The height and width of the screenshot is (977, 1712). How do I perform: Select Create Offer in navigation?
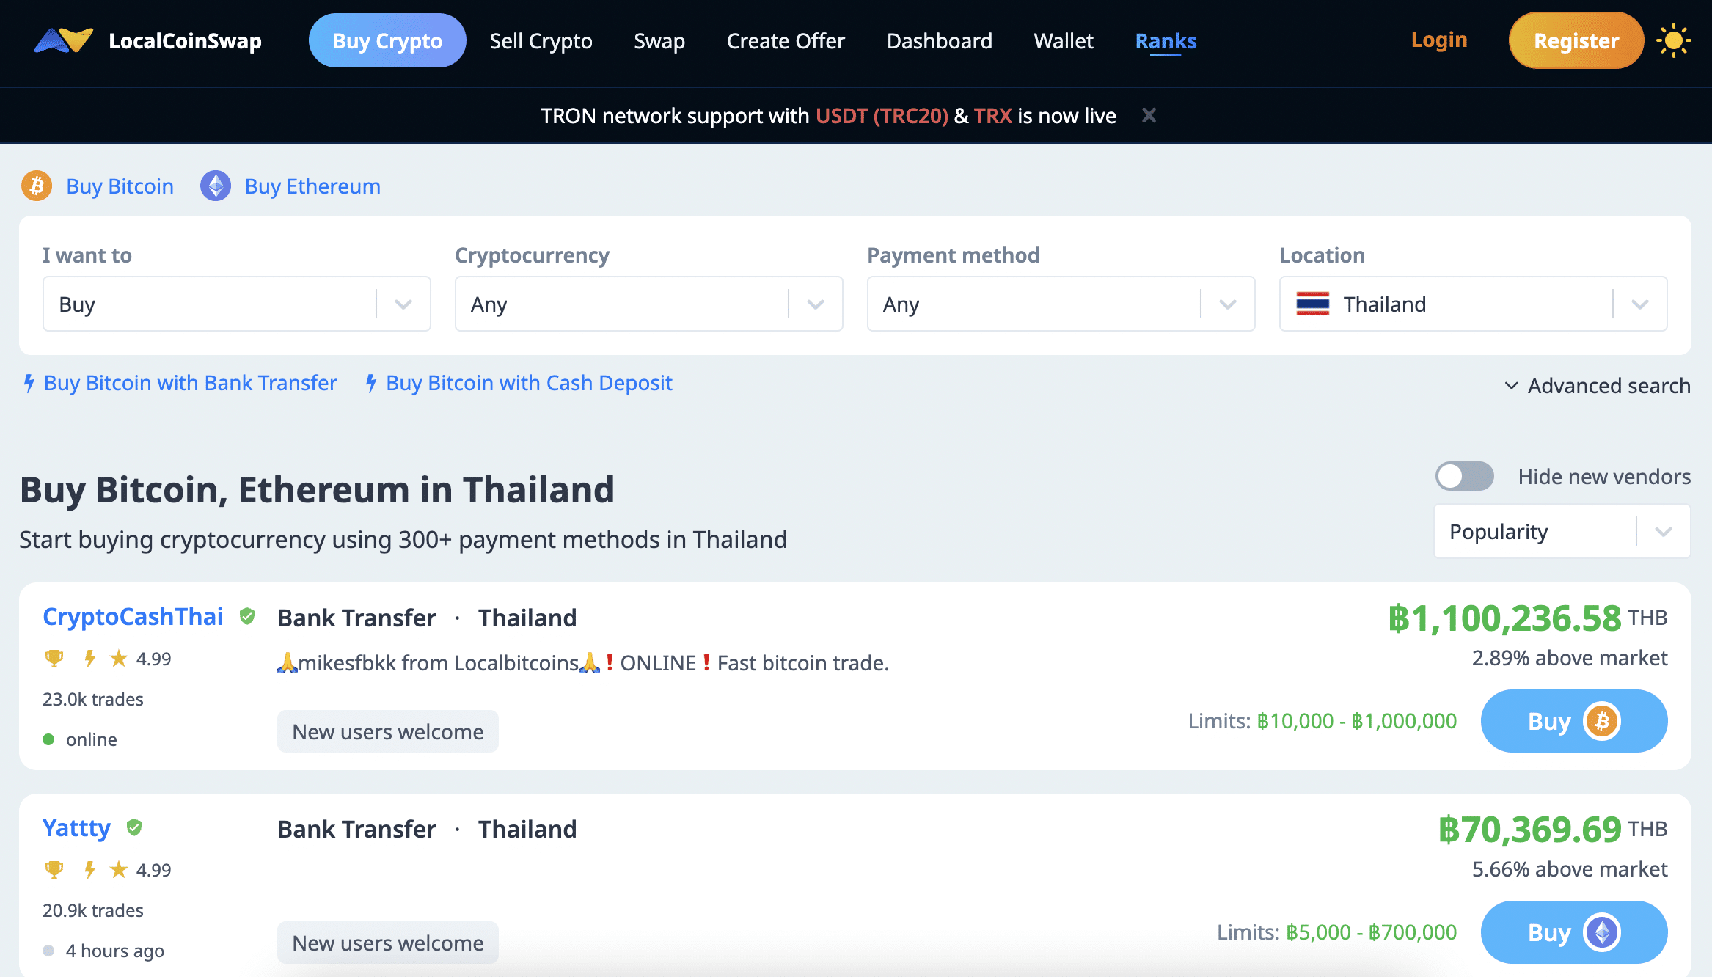(786, 40)
